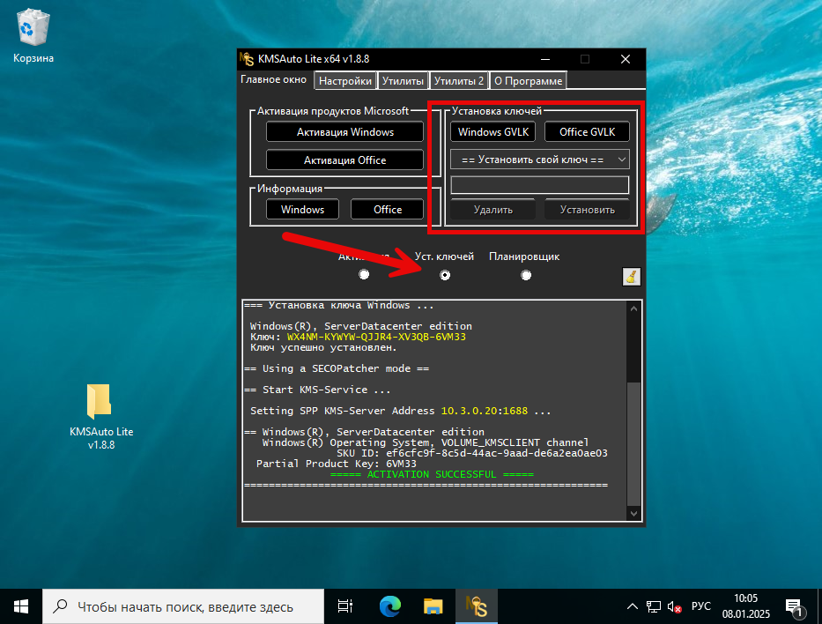Click the muted volume icon in the tray
Image resolution: width=822 pixels, height=624 pixels.
[675, 606]
